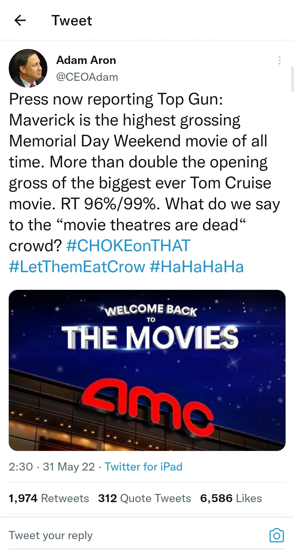
Task: View the 6,586 Likes list
Action: coord(231,498)
